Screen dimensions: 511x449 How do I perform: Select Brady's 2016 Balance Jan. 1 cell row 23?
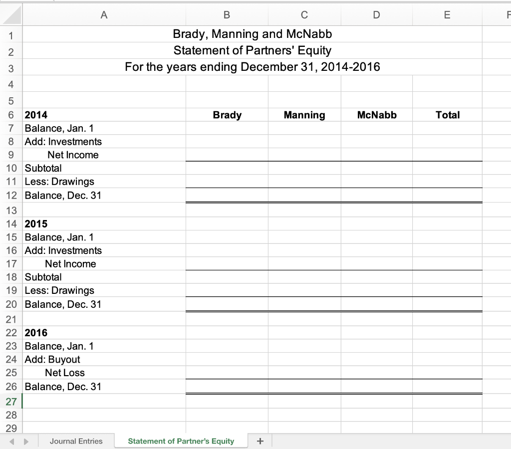click(x=227, y=346)
